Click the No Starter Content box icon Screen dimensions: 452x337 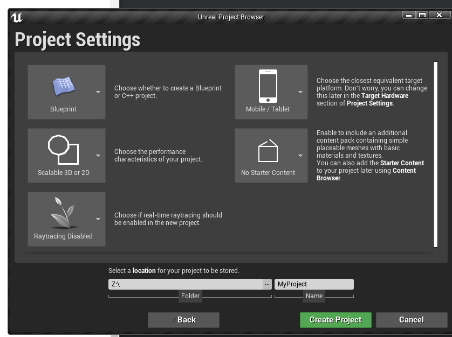point(268,151)
